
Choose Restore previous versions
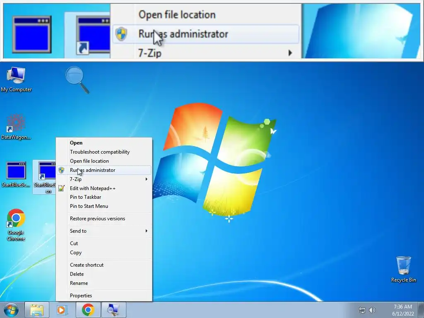coord(104,219)
